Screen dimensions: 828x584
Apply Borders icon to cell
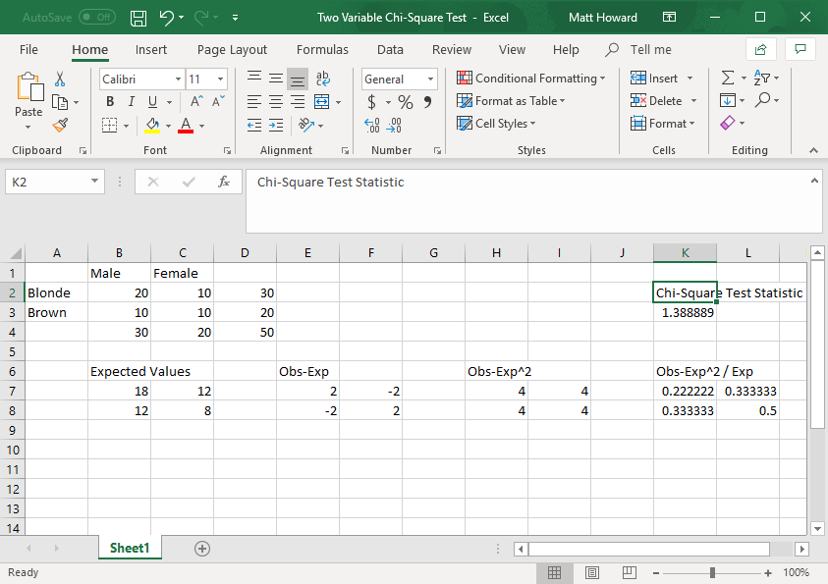(109, 125)
